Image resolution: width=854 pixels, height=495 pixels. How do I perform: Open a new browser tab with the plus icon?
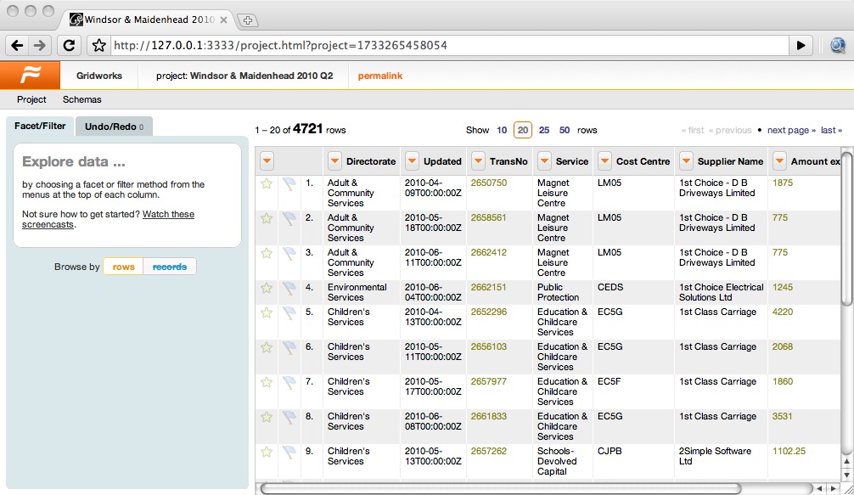(x=248, y=20)
